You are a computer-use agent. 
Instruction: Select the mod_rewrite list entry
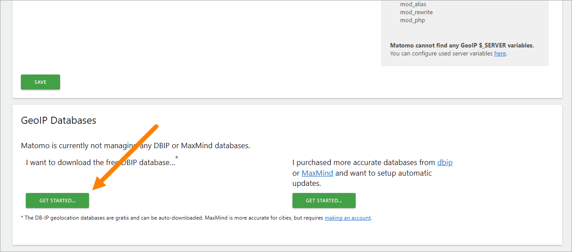(416, 12)
